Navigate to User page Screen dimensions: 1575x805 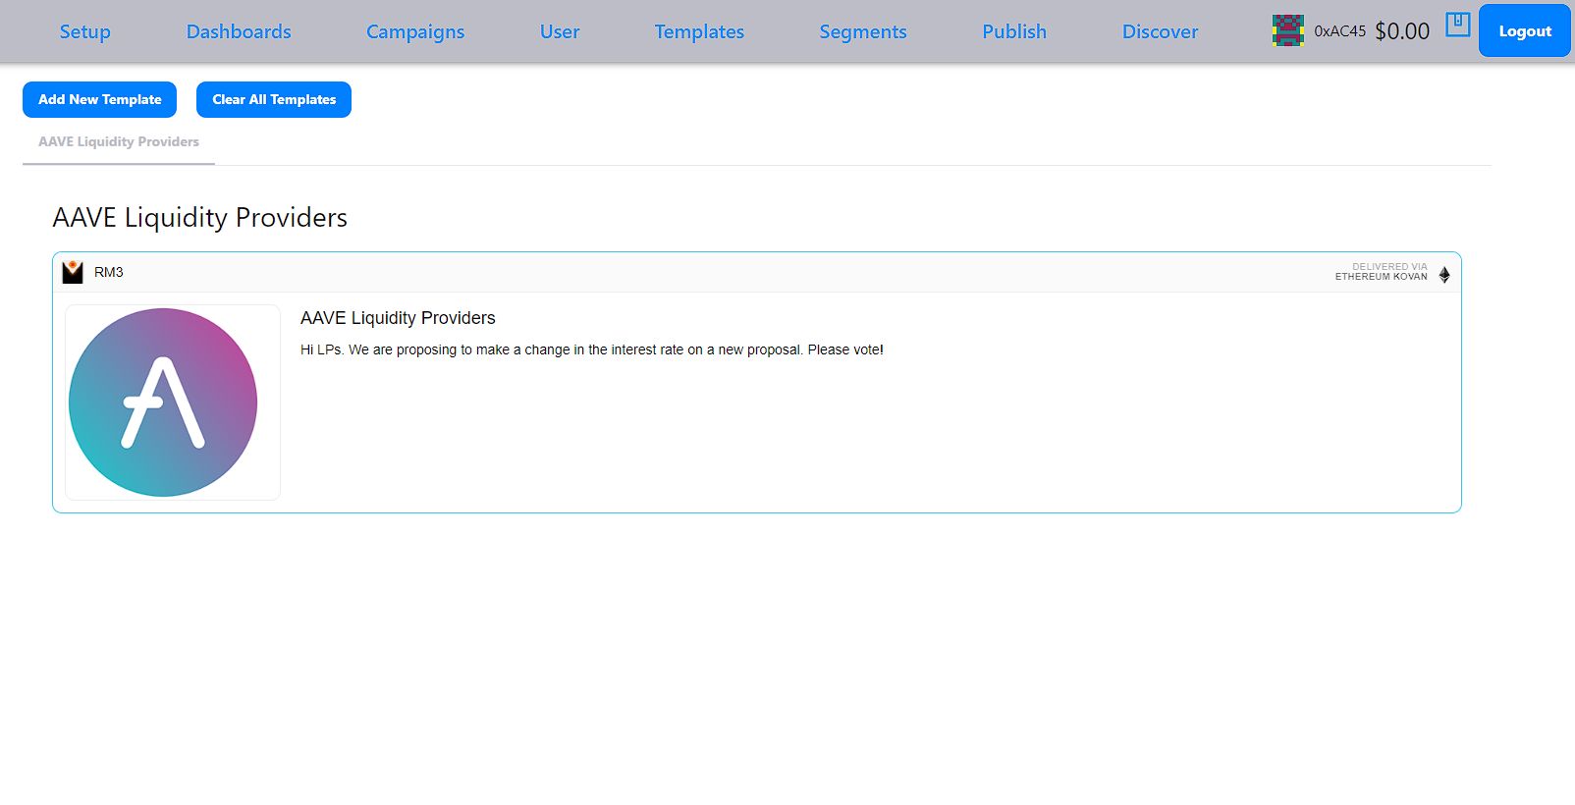click(x=560, y=31)
